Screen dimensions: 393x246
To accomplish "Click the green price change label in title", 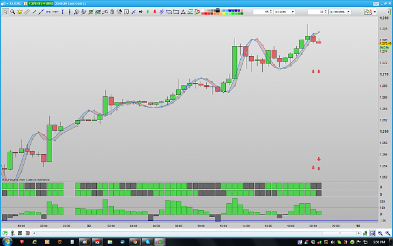I will [x=41, y=4].
